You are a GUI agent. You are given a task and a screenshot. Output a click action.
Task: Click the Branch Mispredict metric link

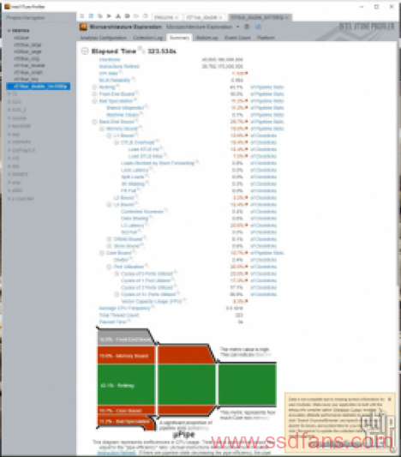125,108
